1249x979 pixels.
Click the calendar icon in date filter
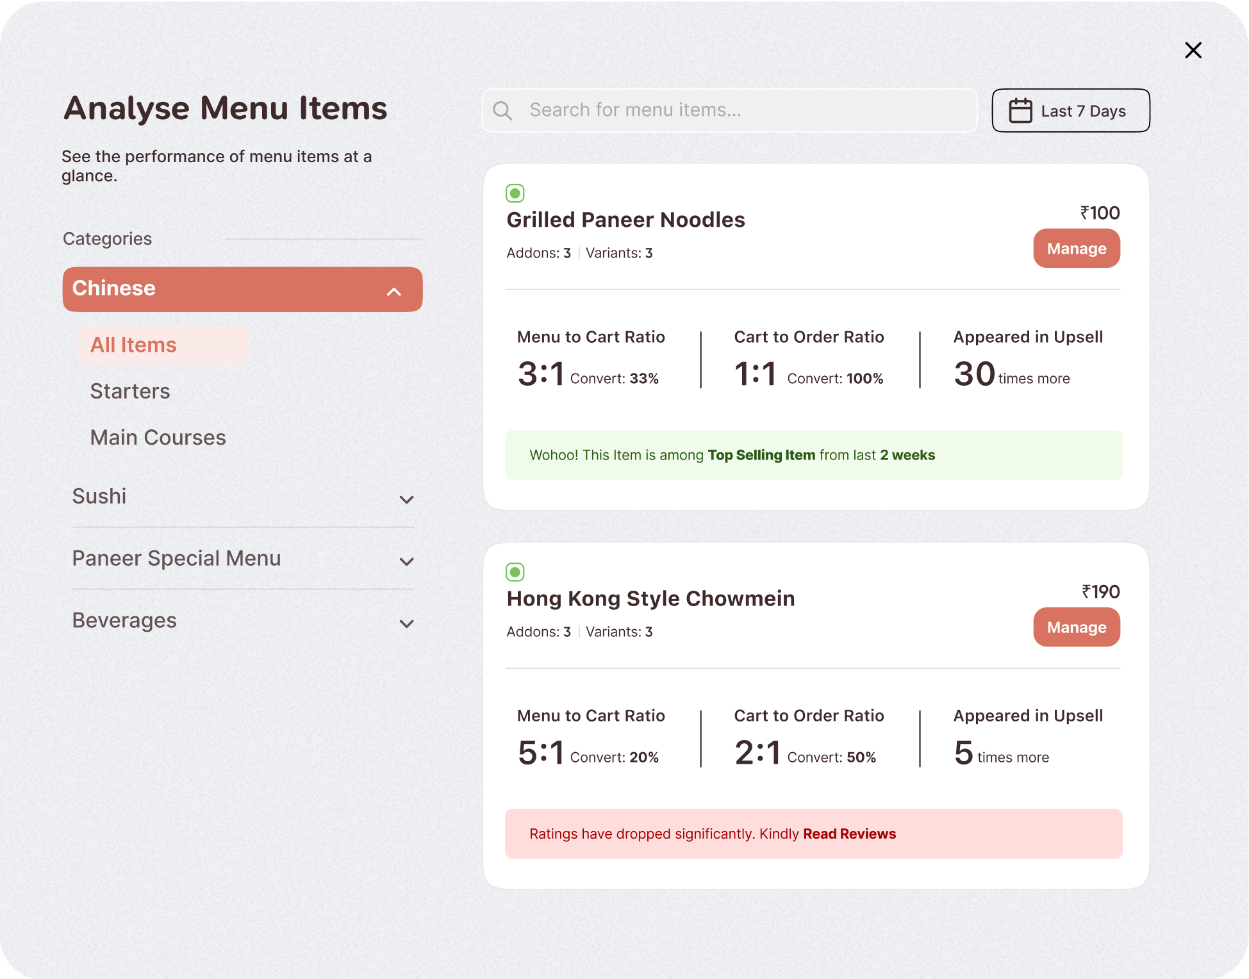(x=1020, y=111)
